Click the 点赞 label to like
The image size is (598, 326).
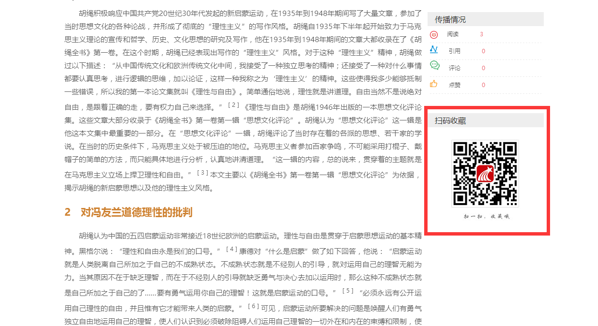454,85
